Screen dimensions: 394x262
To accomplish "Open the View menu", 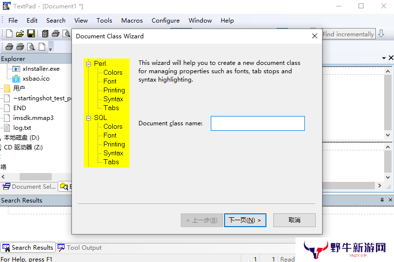I will [x=81, y=21].
